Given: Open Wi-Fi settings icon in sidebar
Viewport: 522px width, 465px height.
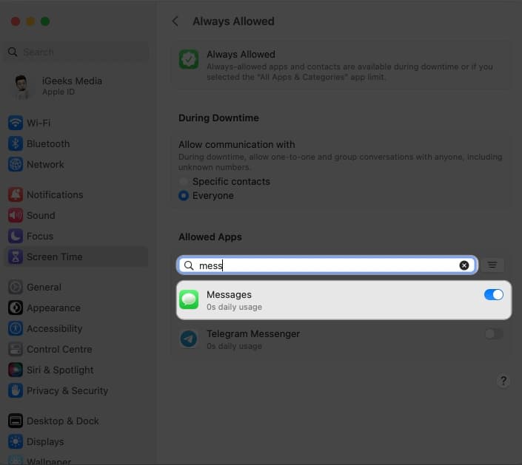Looking at the screenshot, I should 16,123.
